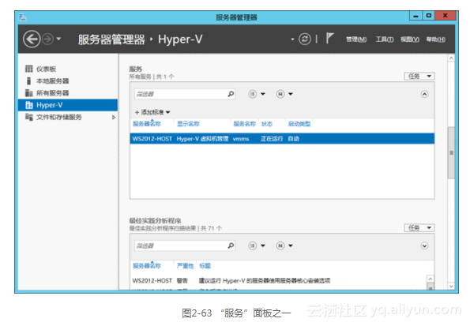
Task: Click the 本地服务器 server icon
Action: tap(28, 81)
